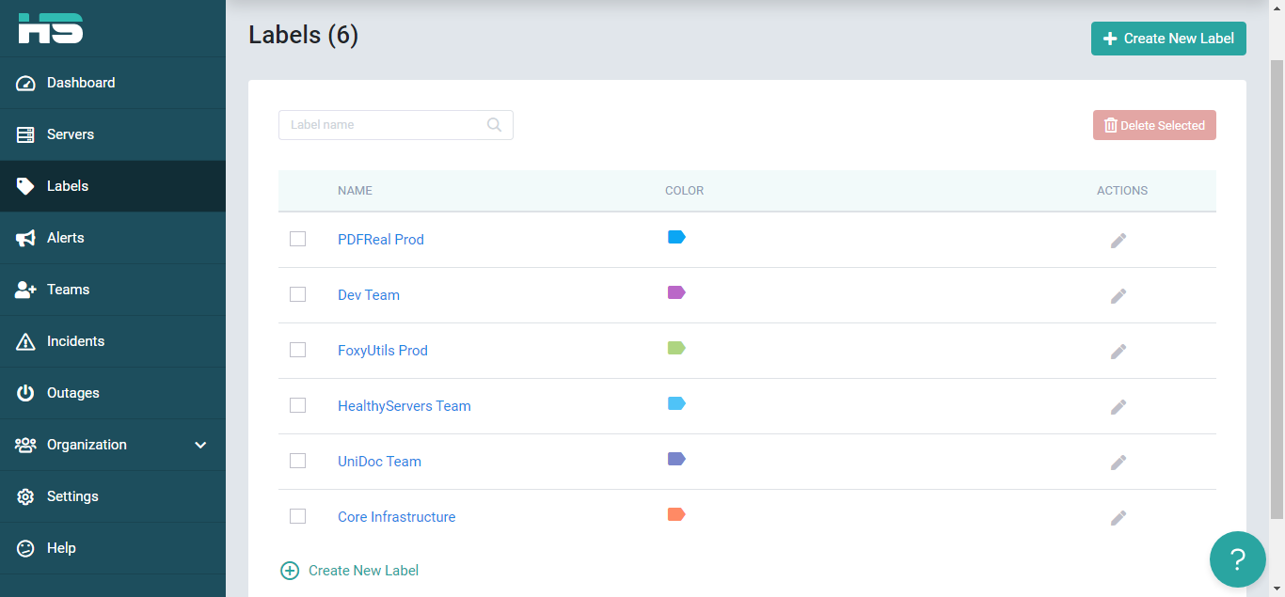This screenshot has width=1285, height=597.
Task: Click the Create New Label text below the table
Action: pos(364,571)
